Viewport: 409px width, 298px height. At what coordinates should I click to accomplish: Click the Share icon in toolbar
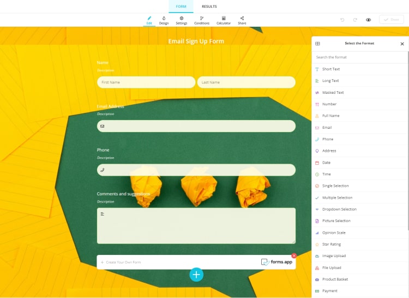[x=242, y=20]
